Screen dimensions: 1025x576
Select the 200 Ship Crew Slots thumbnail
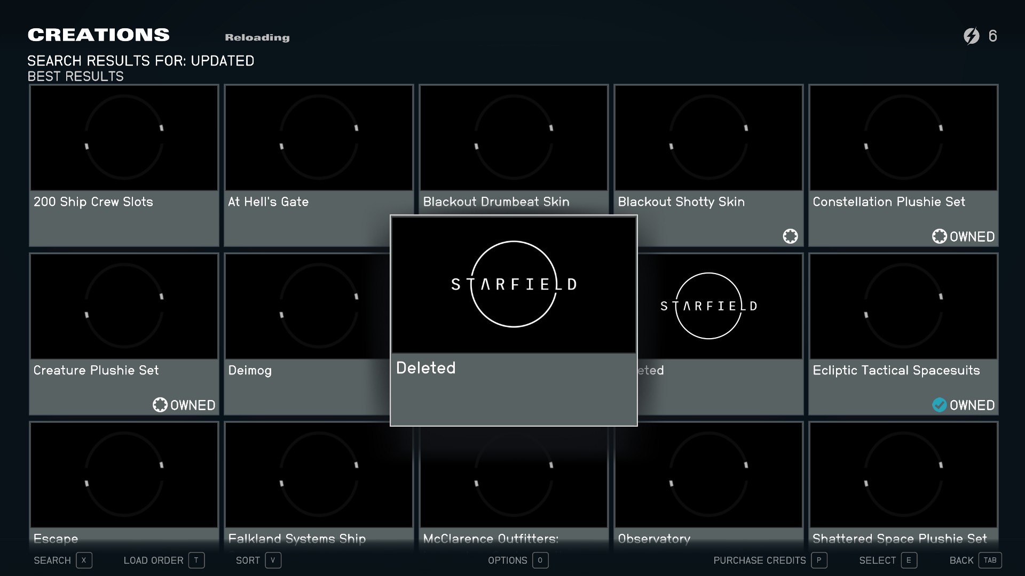pyautogui.click(x=124, y=138)
